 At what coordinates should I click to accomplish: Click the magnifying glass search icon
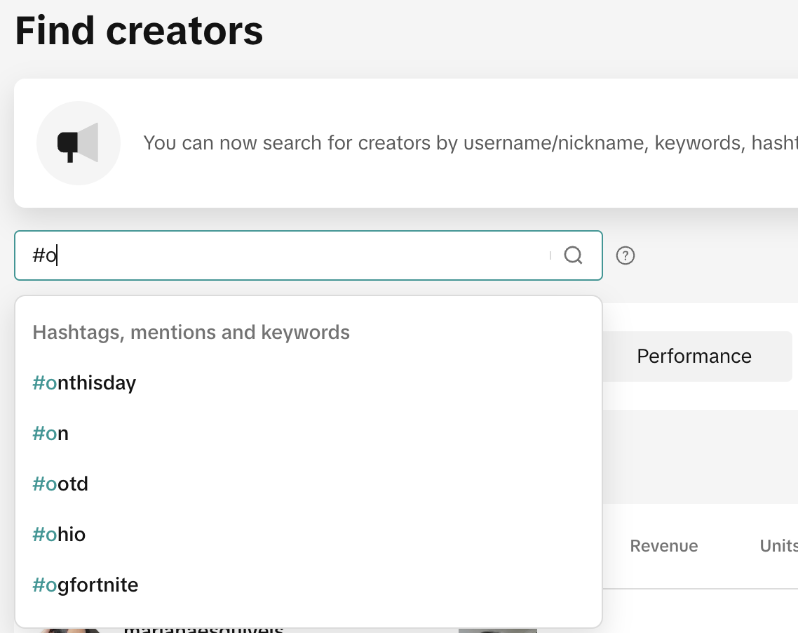coord(573,255)
